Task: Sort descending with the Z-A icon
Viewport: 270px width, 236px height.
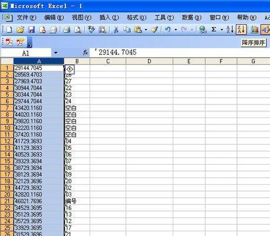Action: [241, 29]
